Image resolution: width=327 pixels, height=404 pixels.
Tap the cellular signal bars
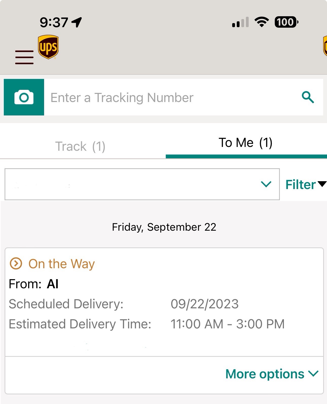(240, 22)
